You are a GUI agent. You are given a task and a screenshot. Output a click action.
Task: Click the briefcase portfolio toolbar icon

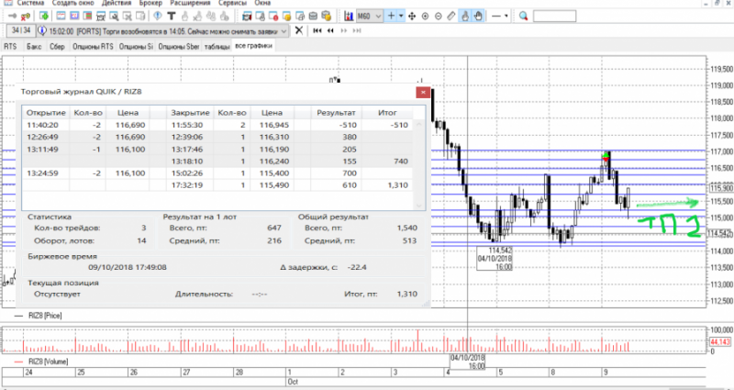point(313,17)
